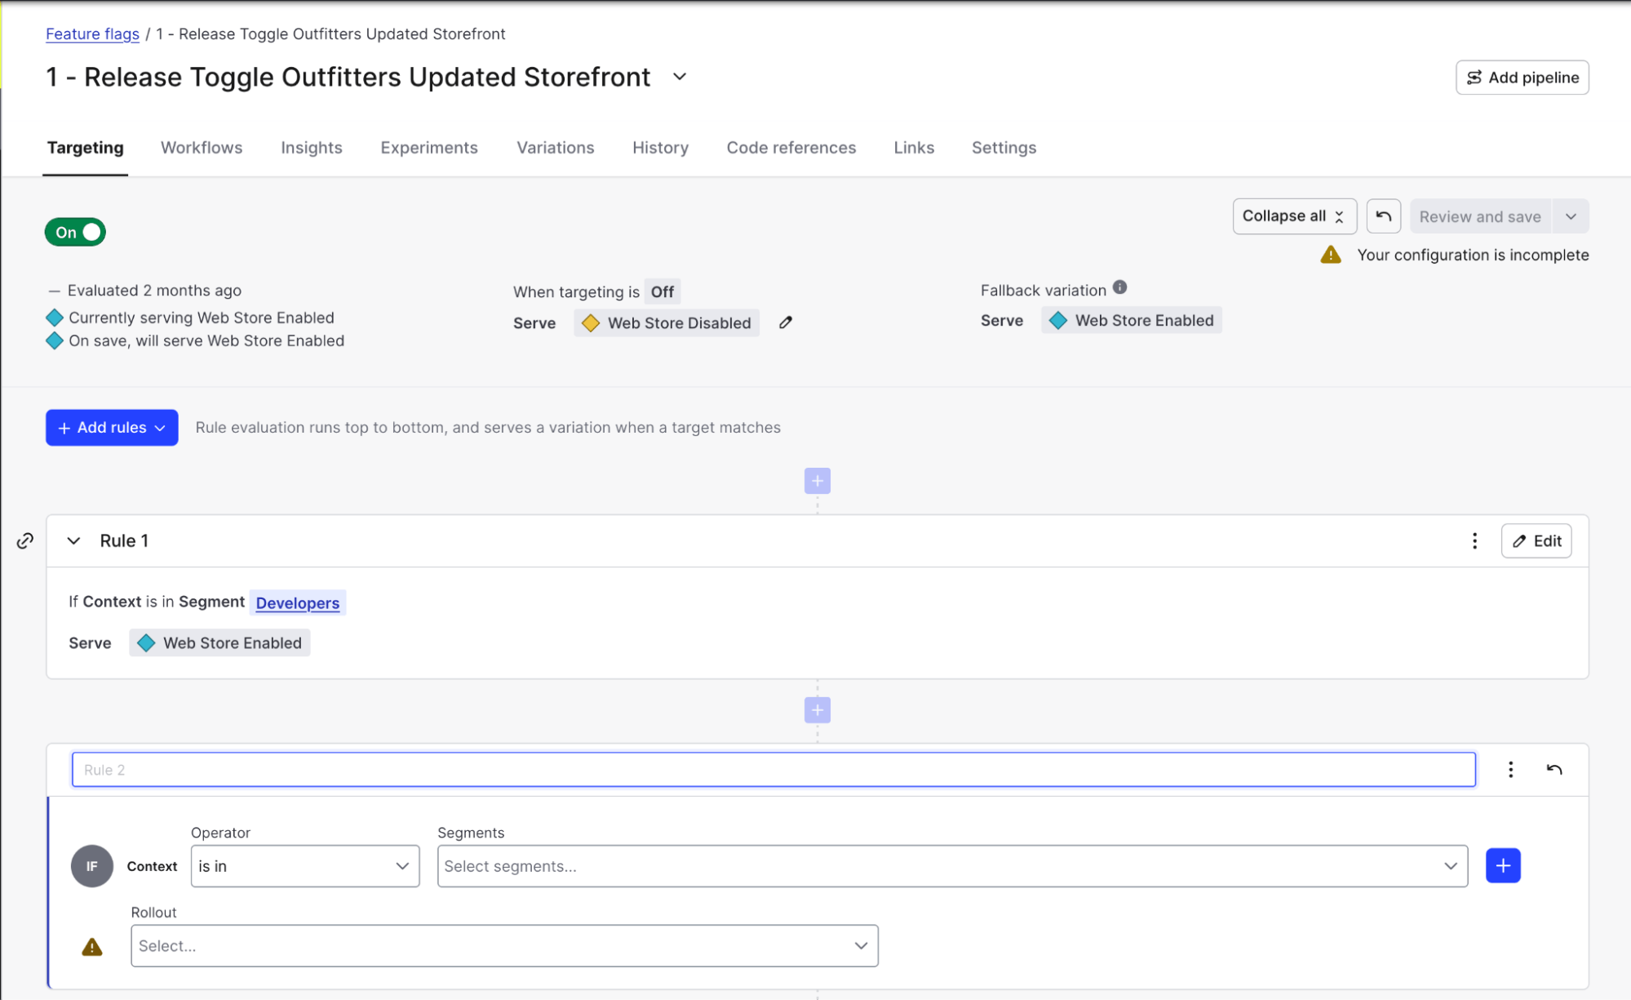
Task: Click the pencil icon beside Web Store Disabled
Action: pyautogui.click(x=785, y=322)
